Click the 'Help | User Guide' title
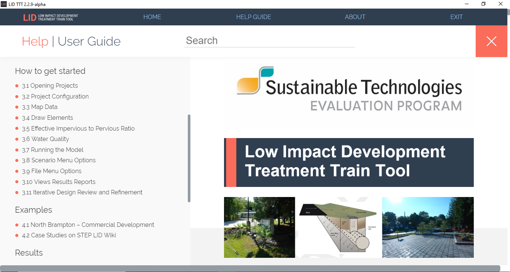Viewport: 510px width, 272px height. pyautogui.click(x=71, y=41)
